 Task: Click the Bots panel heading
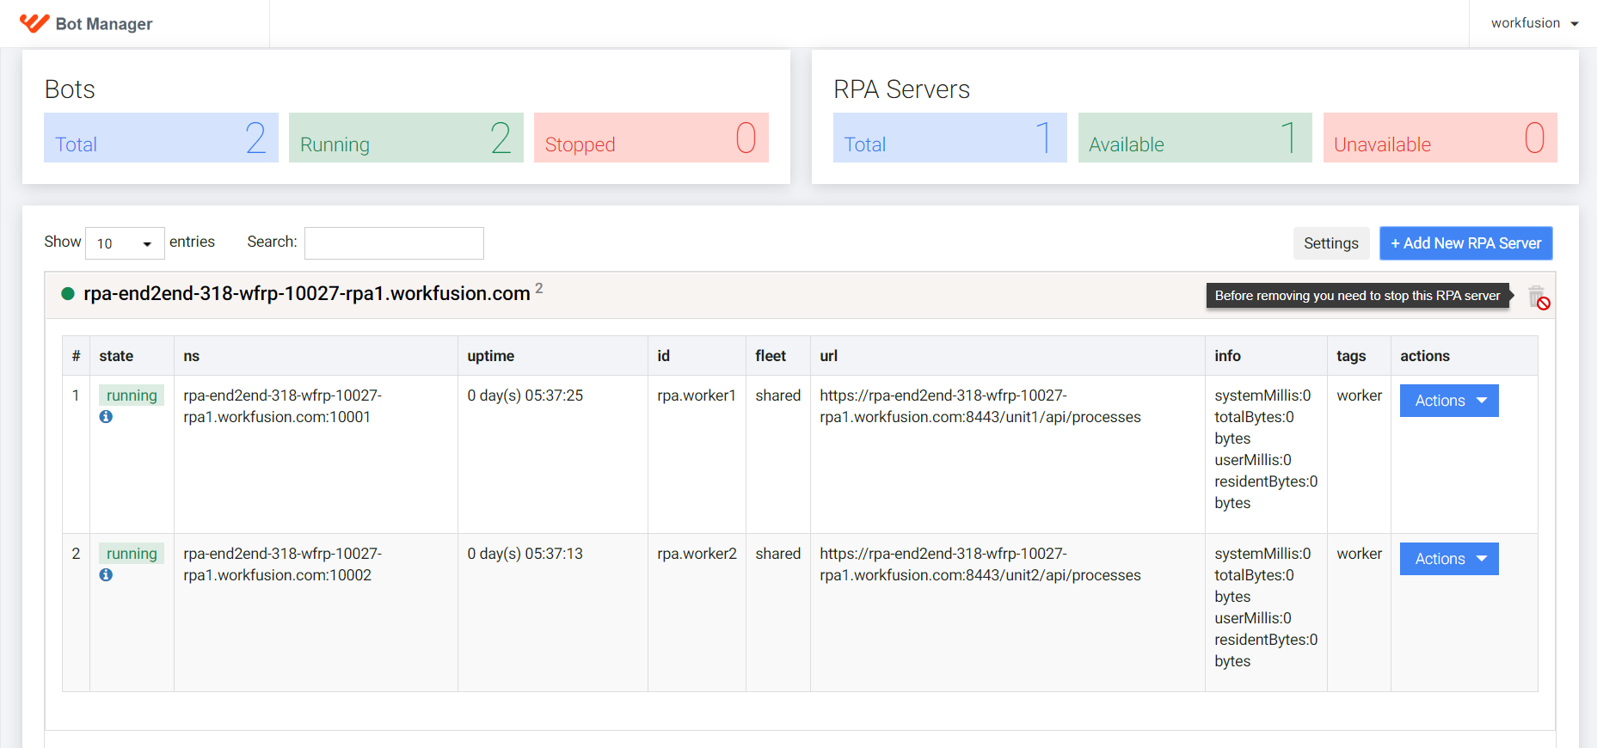(70, 89)
